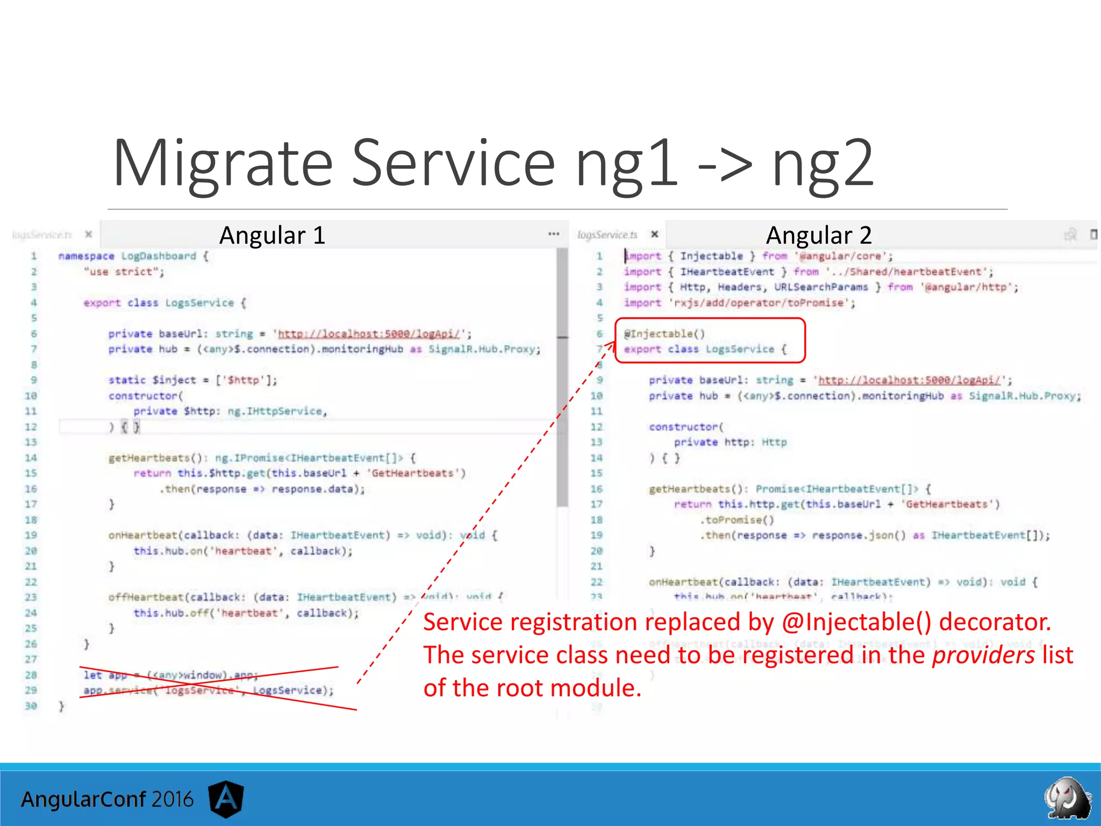
Task: Click the 'app.service(' registration line
Action: coord(209,690)
